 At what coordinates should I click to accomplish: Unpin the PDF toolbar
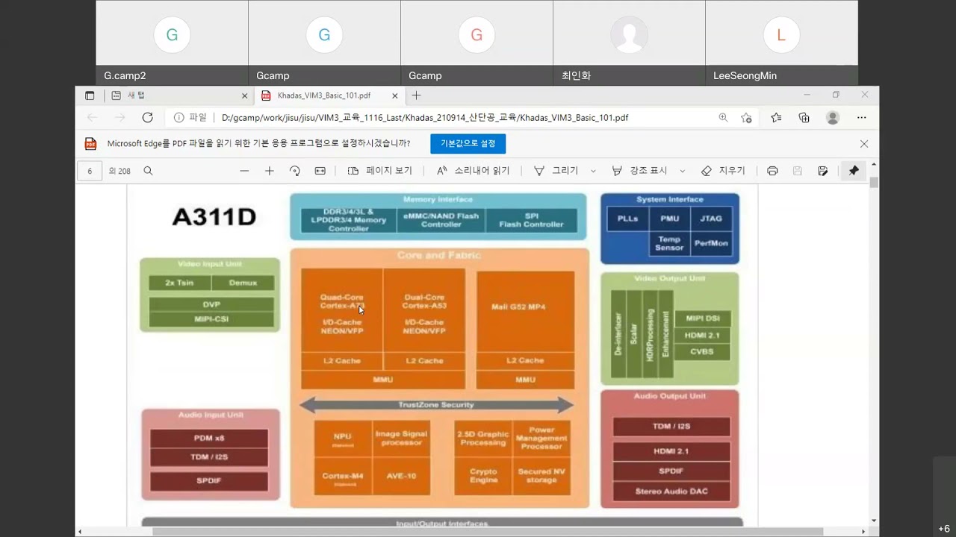854,171
